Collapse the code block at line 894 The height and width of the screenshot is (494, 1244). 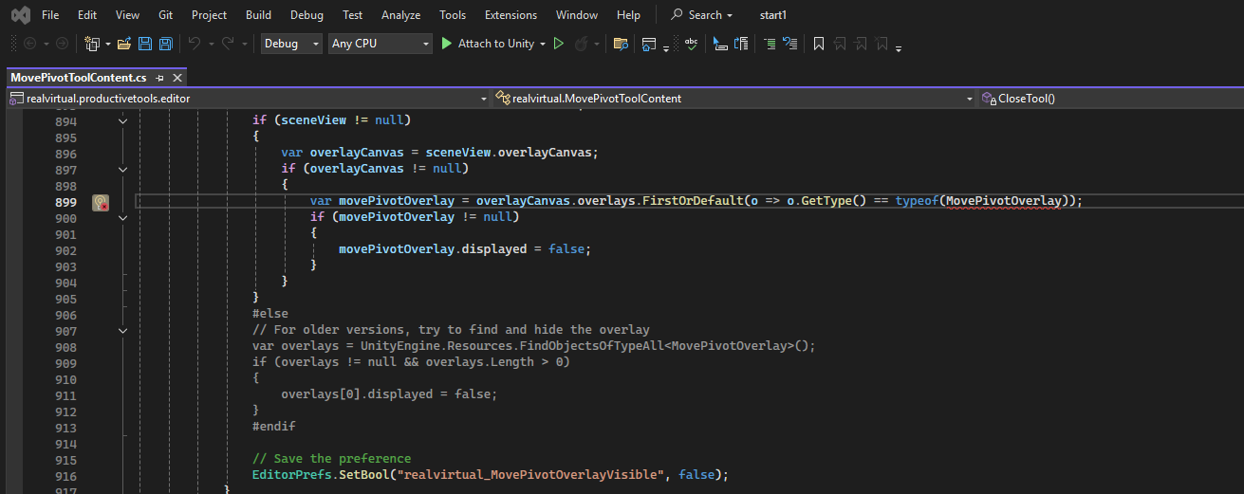[x=122, y=121]
